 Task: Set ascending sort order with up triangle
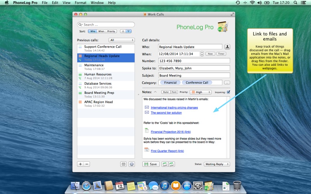click(123, 31)
